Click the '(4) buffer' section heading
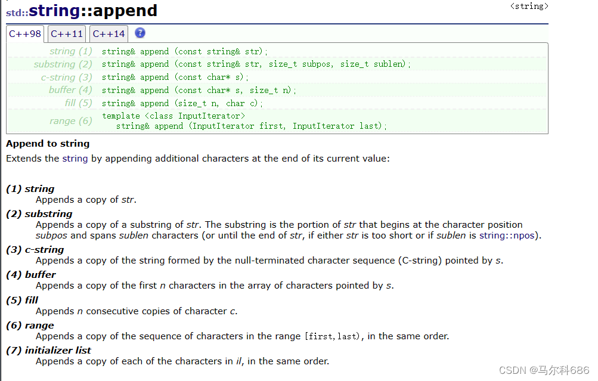The image size is (598, 381). (31, 275)
